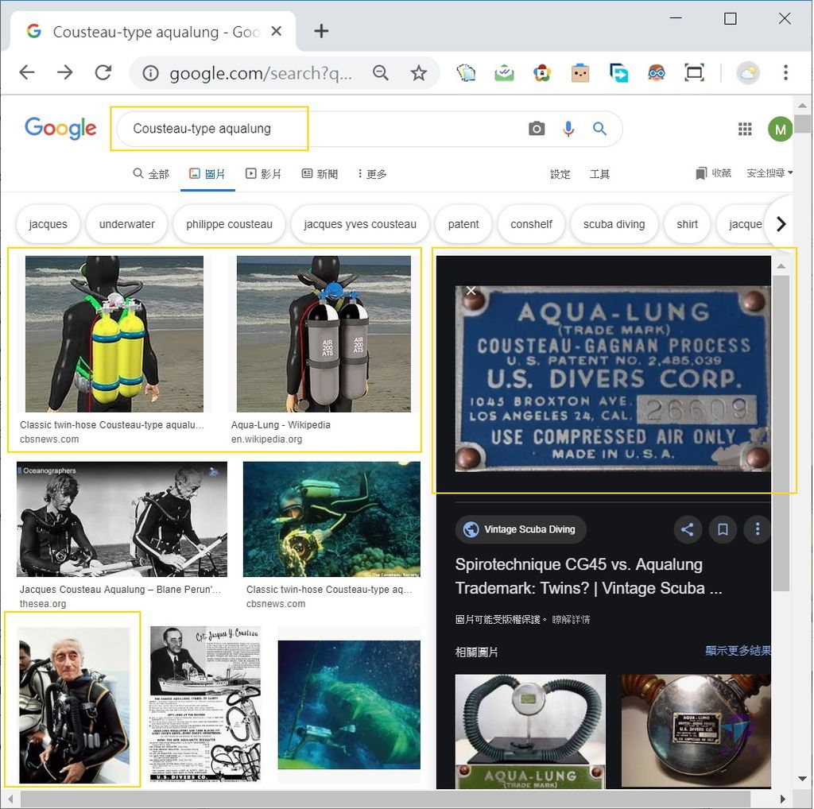Open Spirotechnique CG45 vs. Aqualung title
Image resolution: width=814 pixels, height=809 pixels.
click(x=589, y=576)
